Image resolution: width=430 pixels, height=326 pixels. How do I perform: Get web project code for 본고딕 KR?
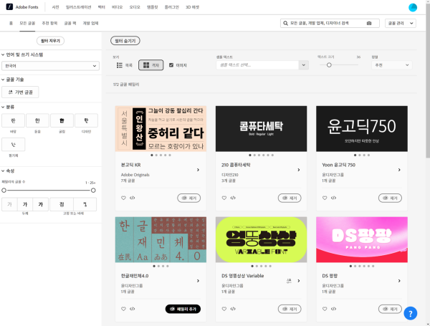(132, 198)
